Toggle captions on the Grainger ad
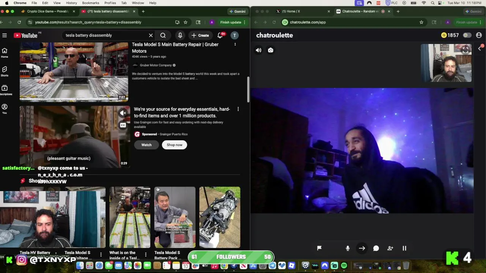The width and height of the screenshot is (486, 273). click(x=123, y=125)
